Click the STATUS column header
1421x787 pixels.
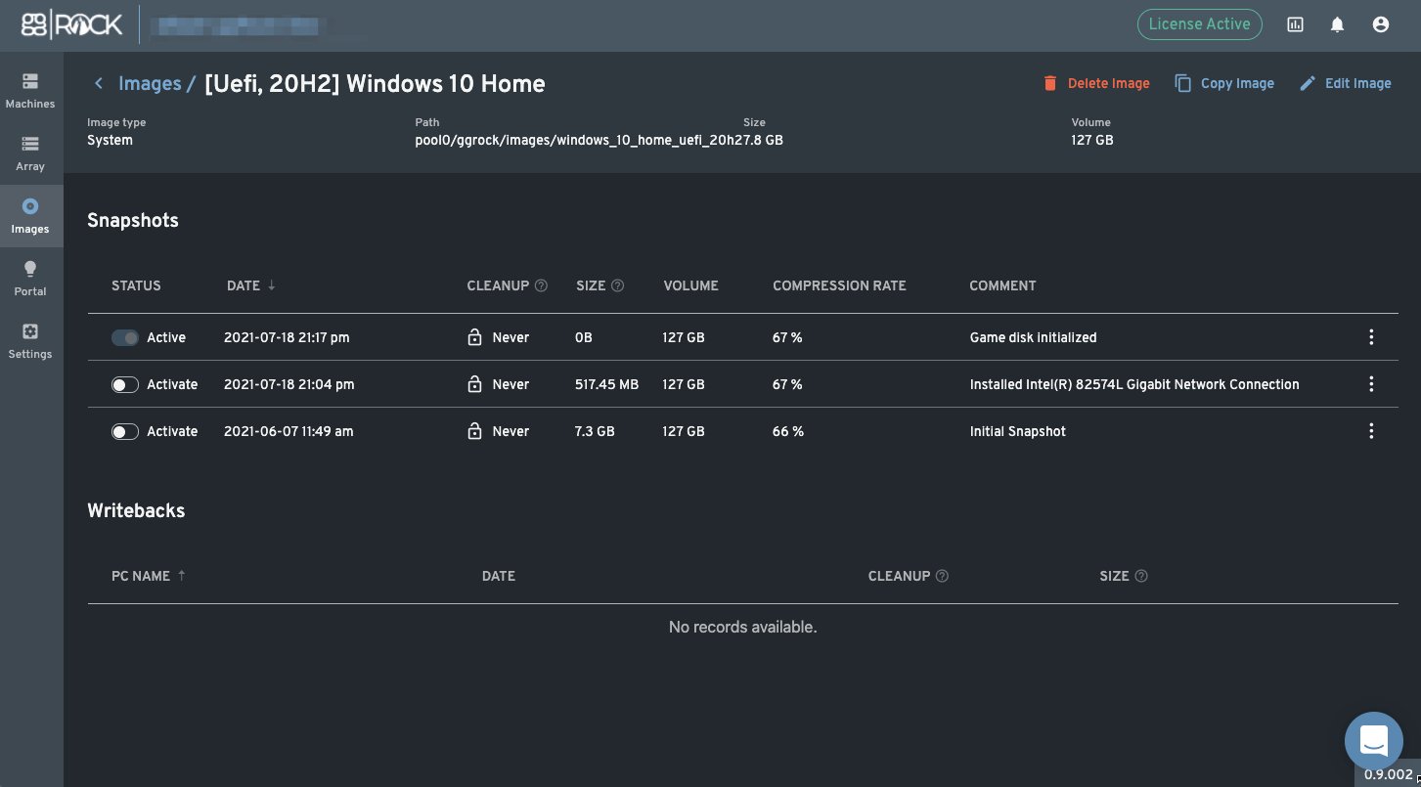136,285
